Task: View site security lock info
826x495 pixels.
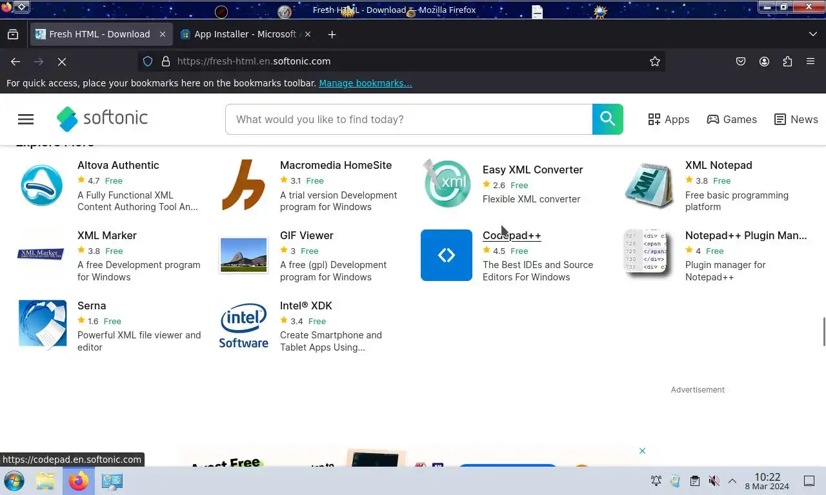Action: pyautogui.click(x=165, y=61)
